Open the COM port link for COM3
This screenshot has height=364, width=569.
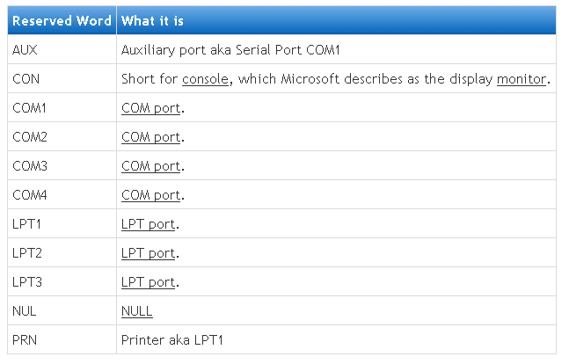(x=150, y=166)
